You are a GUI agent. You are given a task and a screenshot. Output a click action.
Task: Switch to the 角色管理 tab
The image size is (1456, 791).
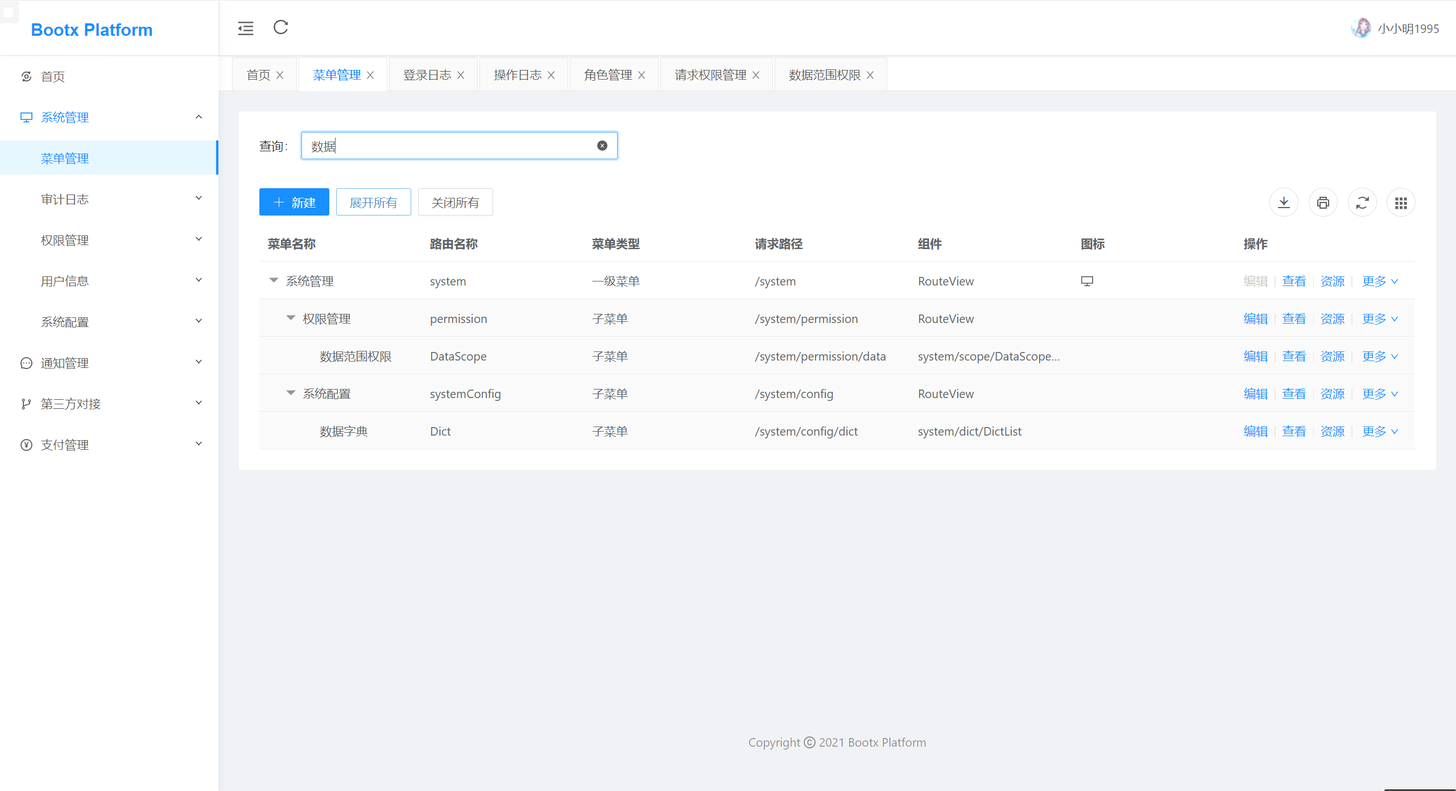pos(607,74)
